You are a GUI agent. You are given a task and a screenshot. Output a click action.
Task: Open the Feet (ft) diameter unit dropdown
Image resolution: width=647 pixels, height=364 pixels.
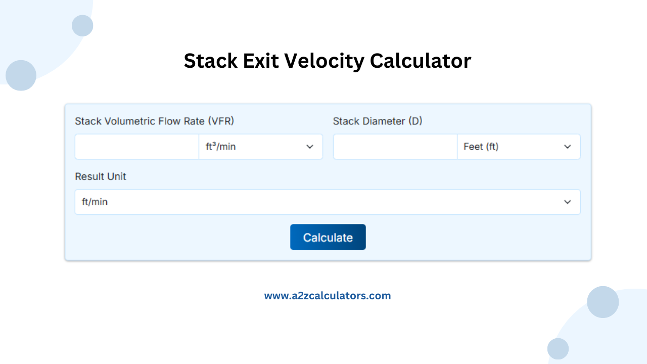pos(519,147)
